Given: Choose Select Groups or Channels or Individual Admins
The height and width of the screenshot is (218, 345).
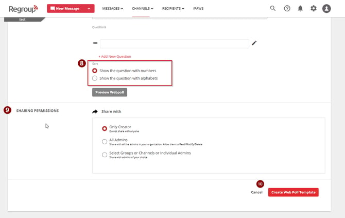Looking at the screenshot, I should click(x=105, y=155).
